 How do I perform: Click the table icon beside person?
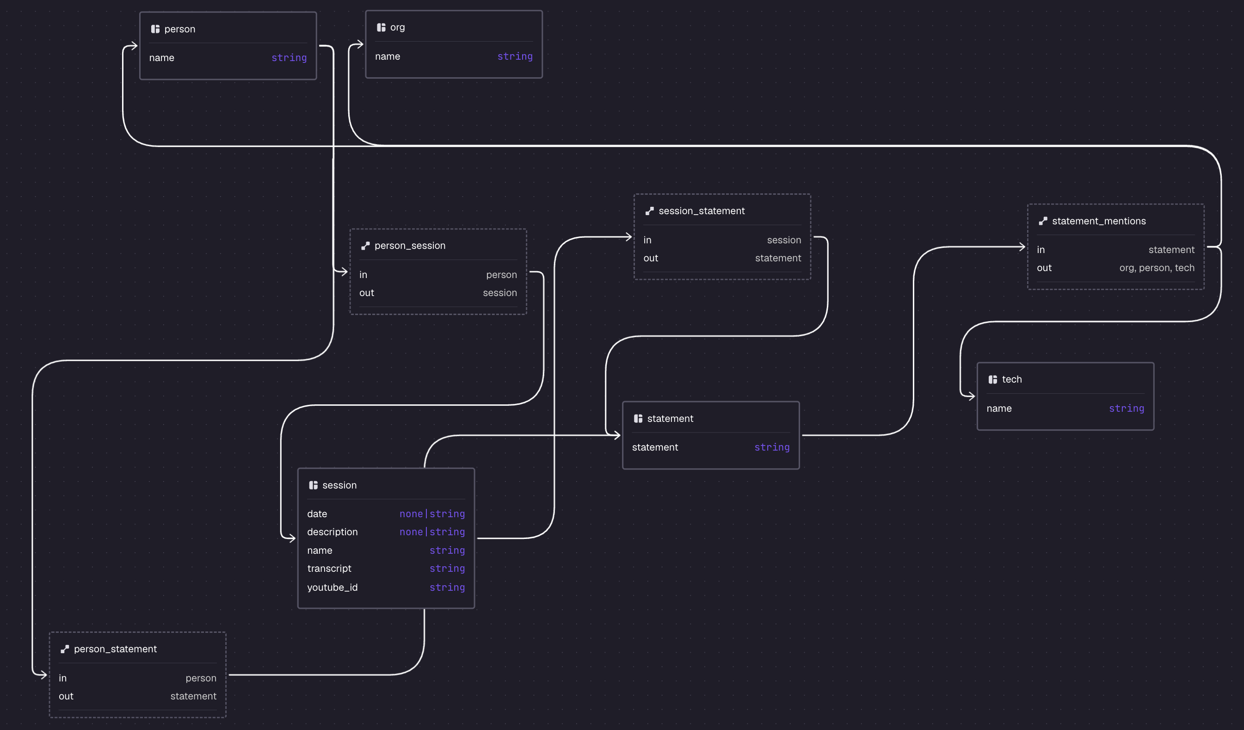click(155, 29)
